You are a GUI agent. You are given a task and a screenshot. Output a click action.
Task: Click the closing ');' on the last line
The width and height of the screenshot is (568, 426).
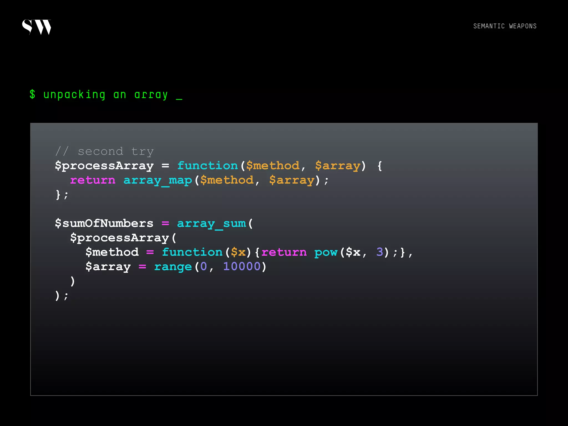click(x=62, y=296)
